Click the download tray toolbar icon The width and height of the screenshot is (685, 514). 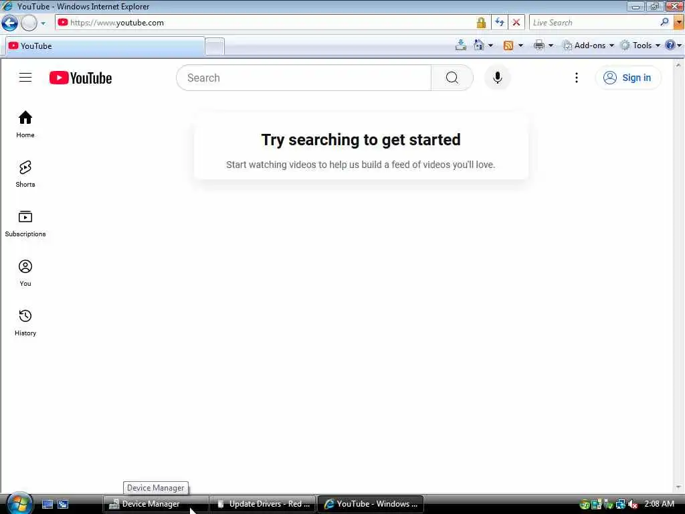[x=460, y=45]
